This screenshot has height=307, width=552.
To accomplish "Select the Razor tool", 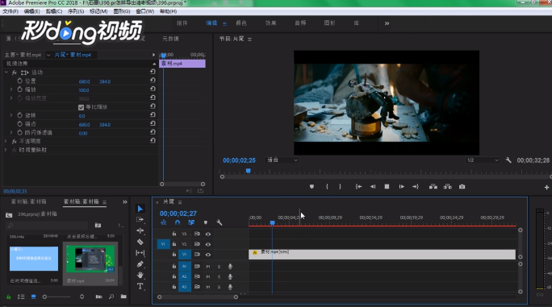I will [x=140, y=242].
